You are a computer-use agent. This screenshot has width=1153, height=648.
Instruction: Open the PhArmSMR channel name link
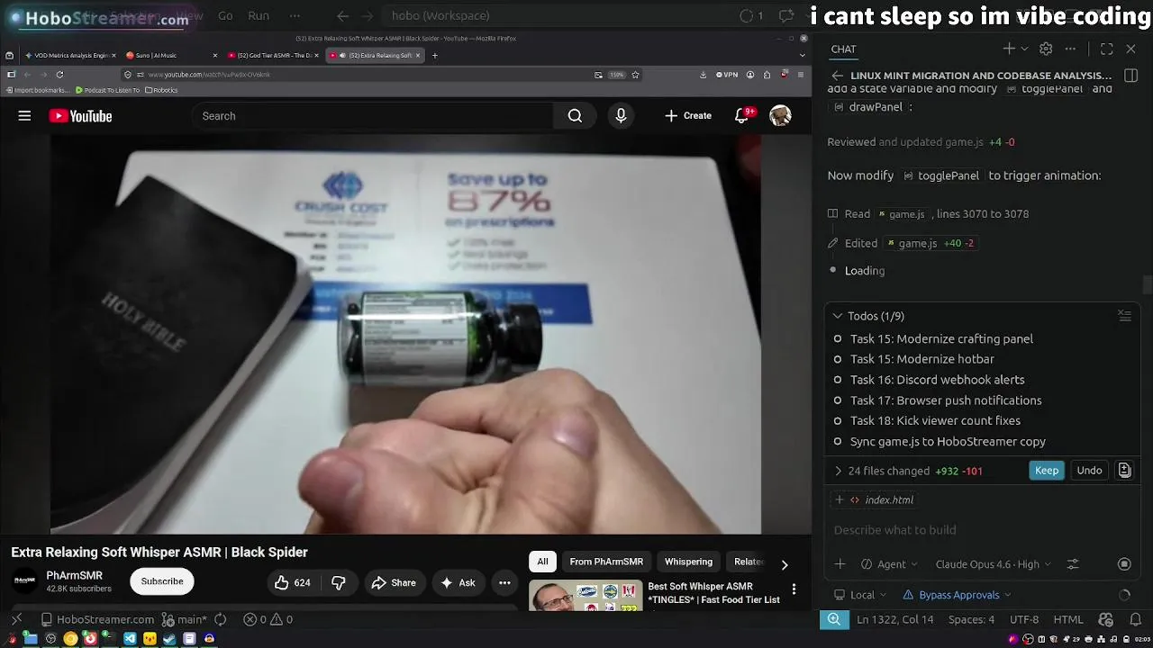point(74,575)
